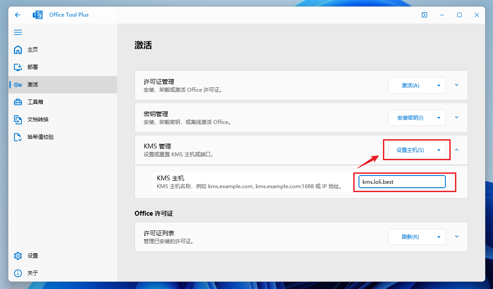This screenshot has width=493, height=289.
Task: Click the home icon next to 主页
Action: click(x=18, y=50)
